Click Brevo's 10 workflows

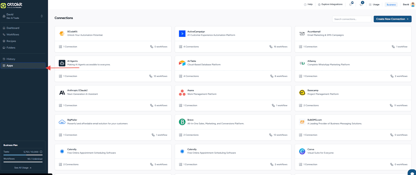[278, 135]
